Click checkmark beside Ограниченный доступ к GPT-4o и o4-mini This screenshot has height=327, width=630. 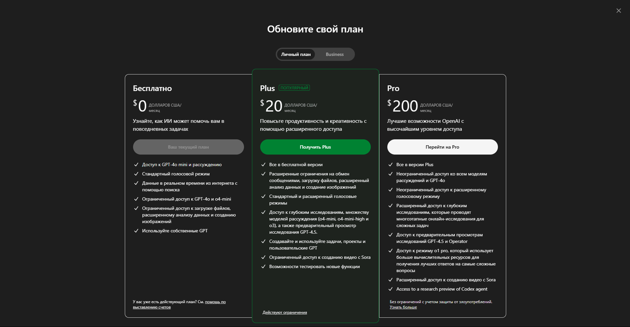coord(136,199)
